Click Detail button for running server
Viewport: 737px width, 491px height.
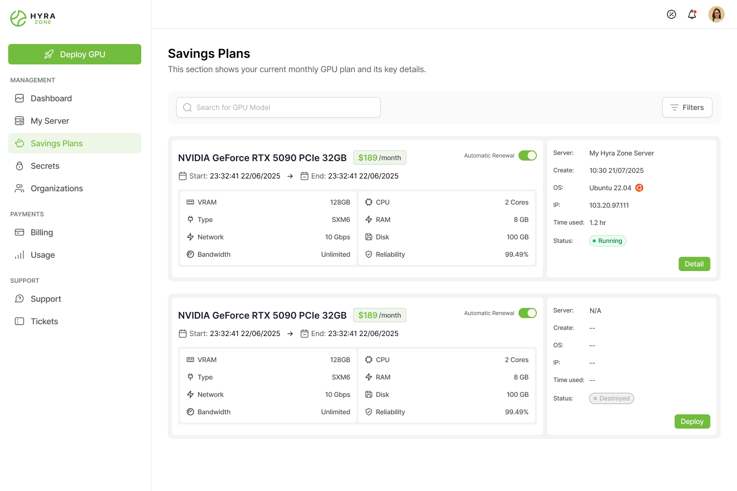(694, 264)
